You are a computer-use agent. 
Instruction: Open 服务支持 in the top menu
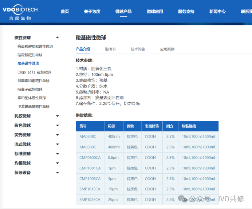(x=186, y=12)
